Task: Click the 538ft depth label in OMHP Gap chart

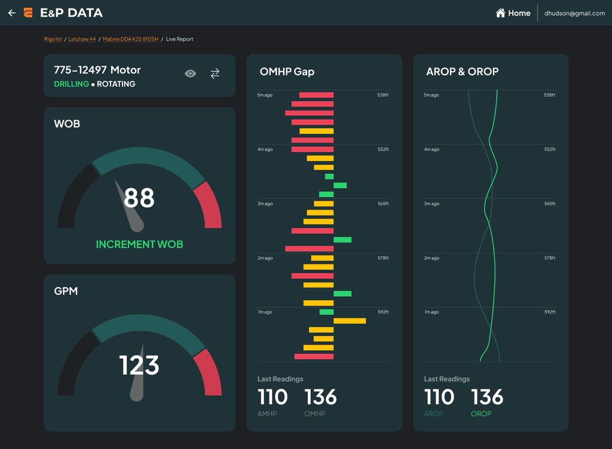Action: pyautogui.click(x=383, y=95)
